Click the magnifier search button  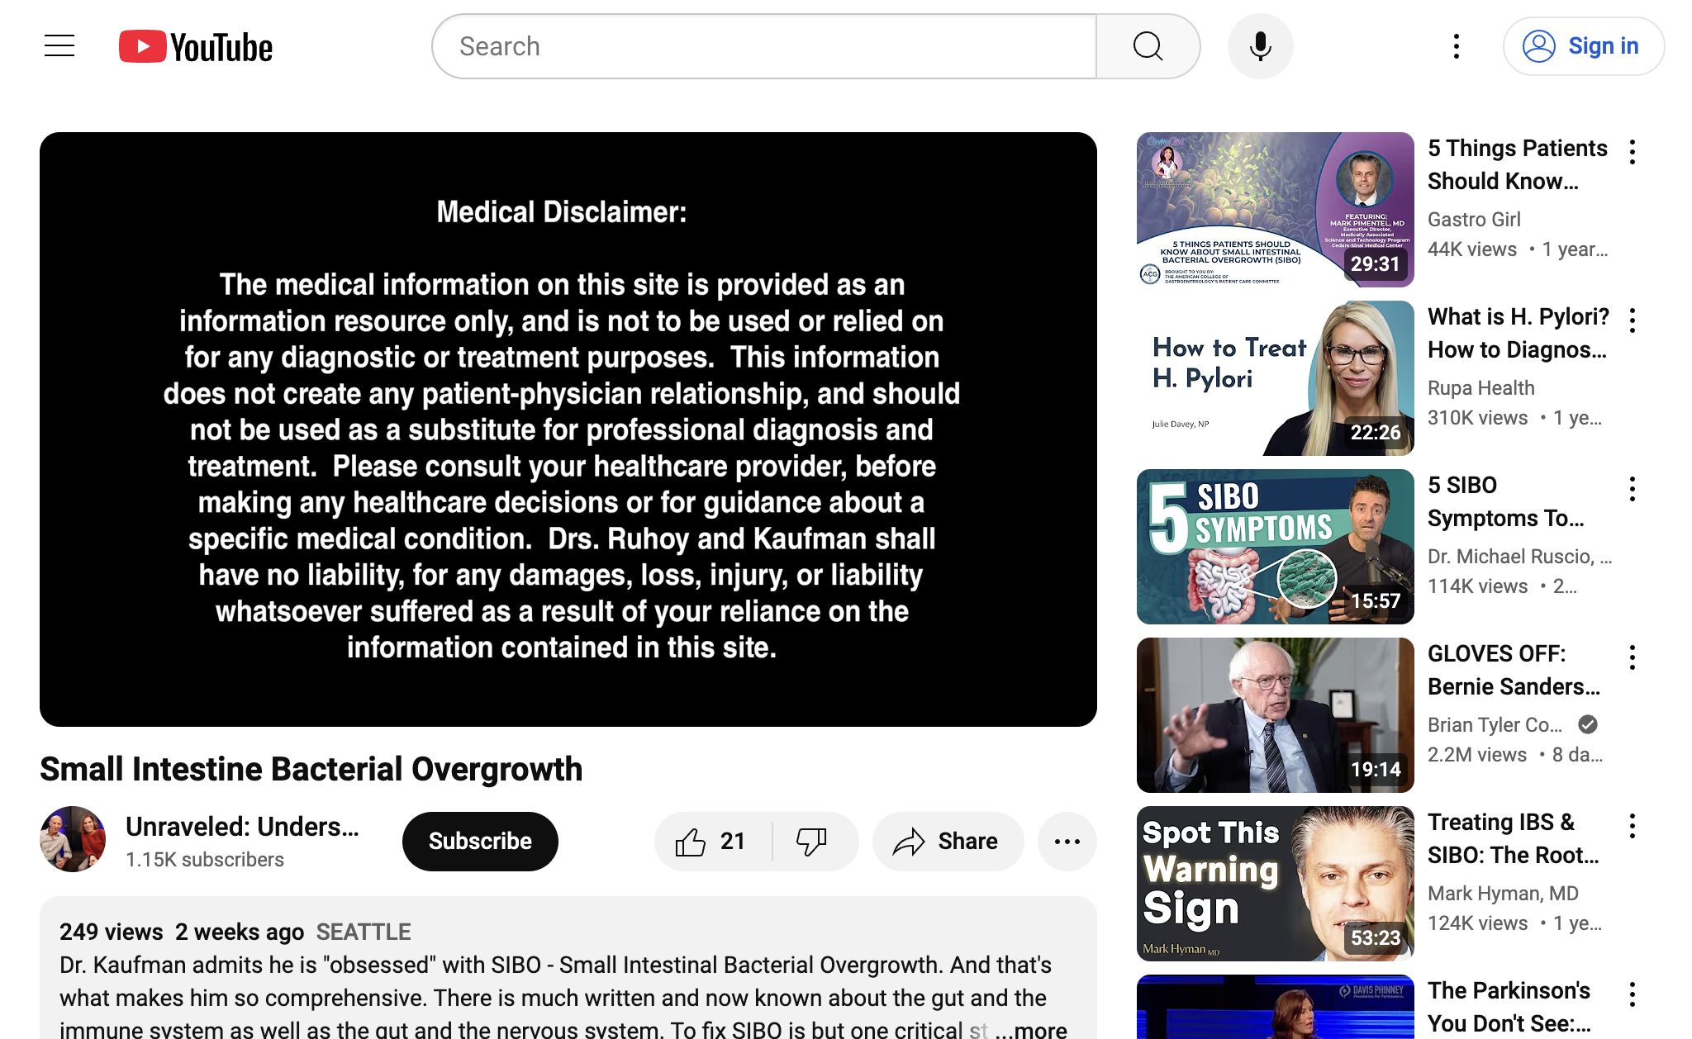1148,46
